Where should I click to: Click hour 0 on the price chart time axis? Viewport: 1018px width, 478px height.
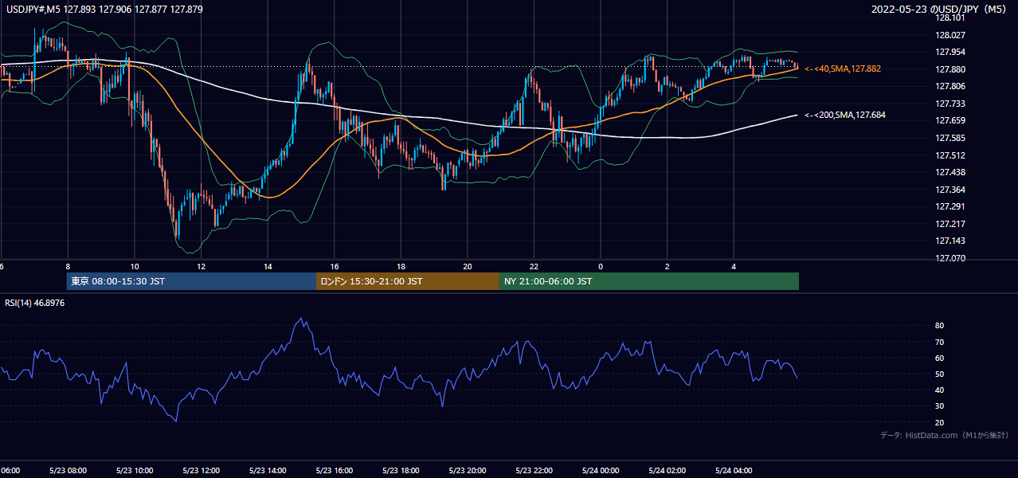[601, 267]
